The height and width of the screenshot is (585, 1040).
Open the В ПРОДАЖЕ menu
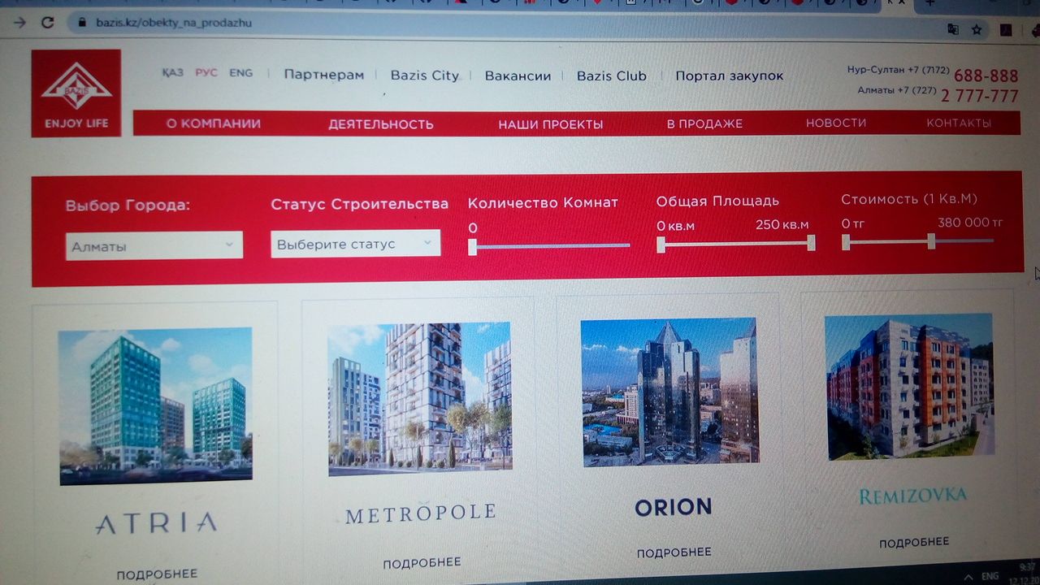(704, 123)
